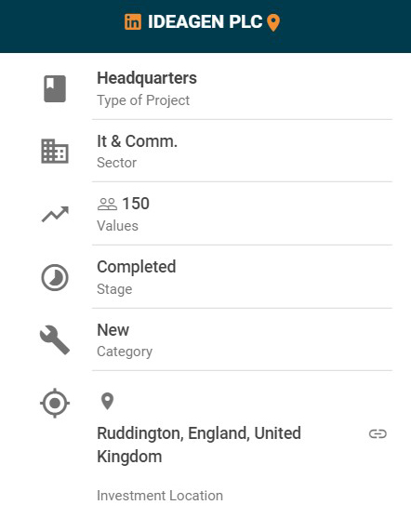This screenshot has width=411, height=518.
Task: Click Ruddington, England, United Kingdom address
Action: pyautogui.click(x=199, y=445)
